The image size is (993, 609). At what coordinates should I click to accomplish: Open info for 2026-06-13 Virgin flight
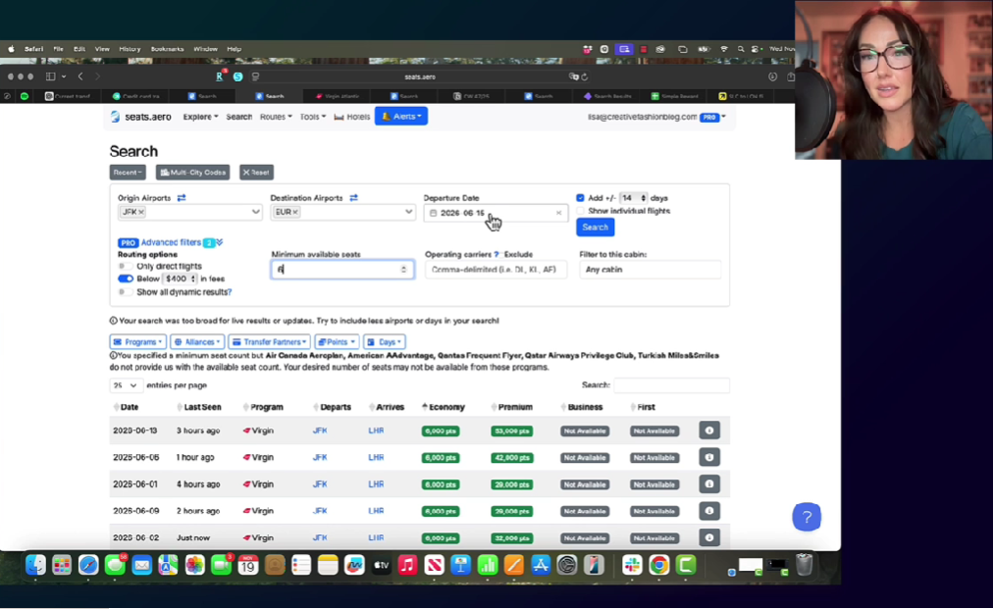(x=709, y=431)
